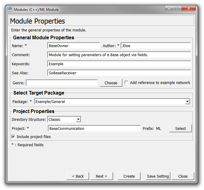
Task: Click the Name field containing BaseOwner
Action: click(x=74, y=46)
